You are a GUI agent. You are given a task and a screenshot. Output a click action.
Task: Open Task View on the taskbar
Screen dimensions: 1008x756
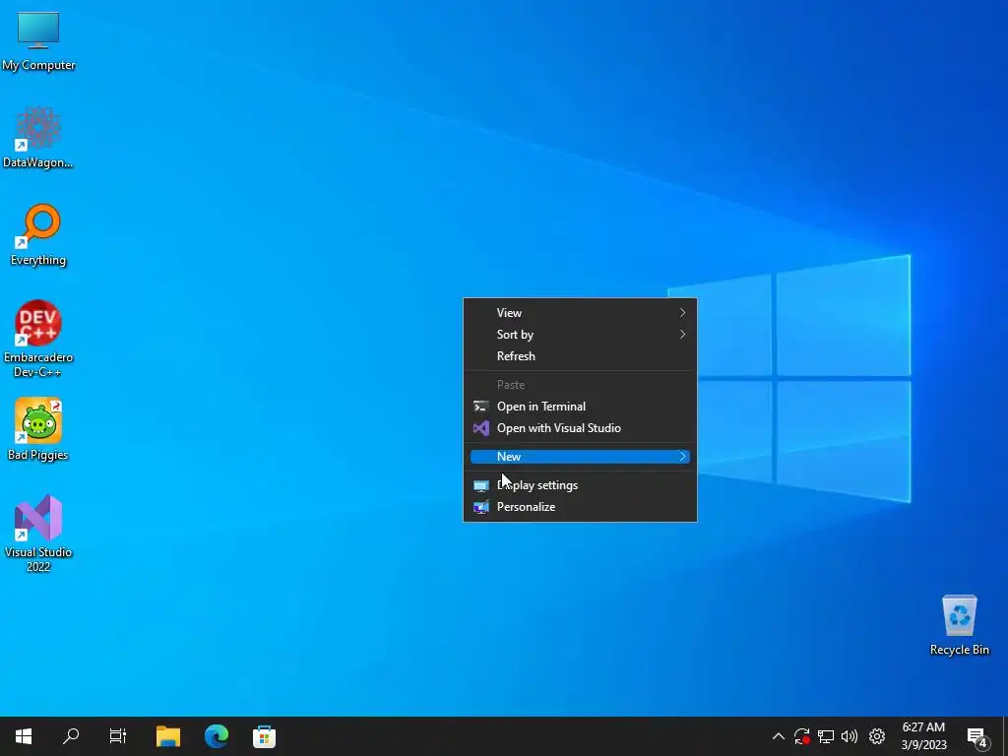click(118, 736)
